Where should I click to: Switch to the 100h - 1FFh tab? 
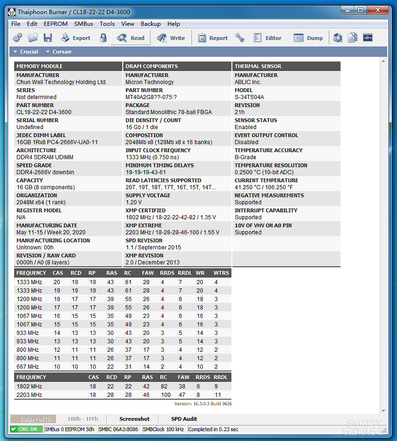[83, 419]
